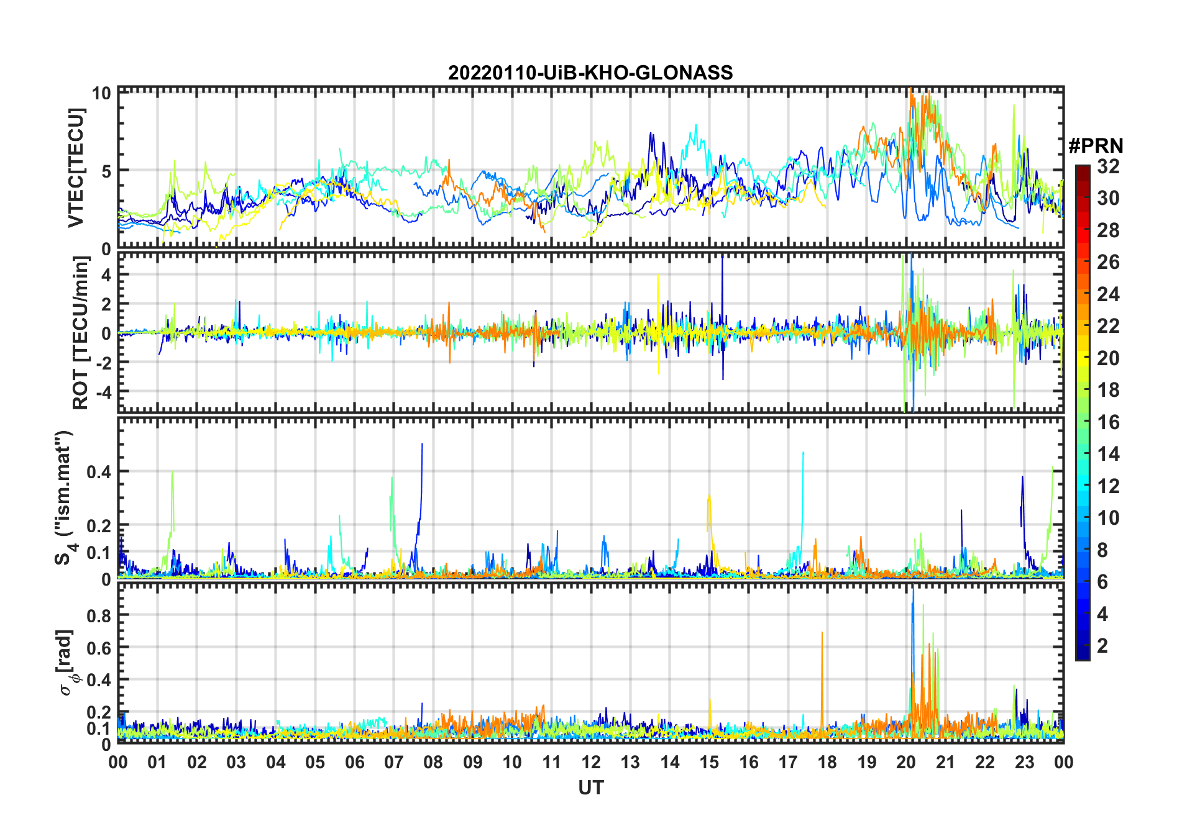Select the VTEC[TECU] y-axis label

point(76,168)
